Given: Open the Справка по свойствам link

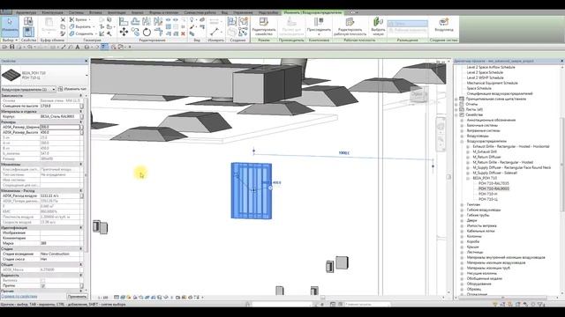Looking at the screenshot, I should [19, 297].
